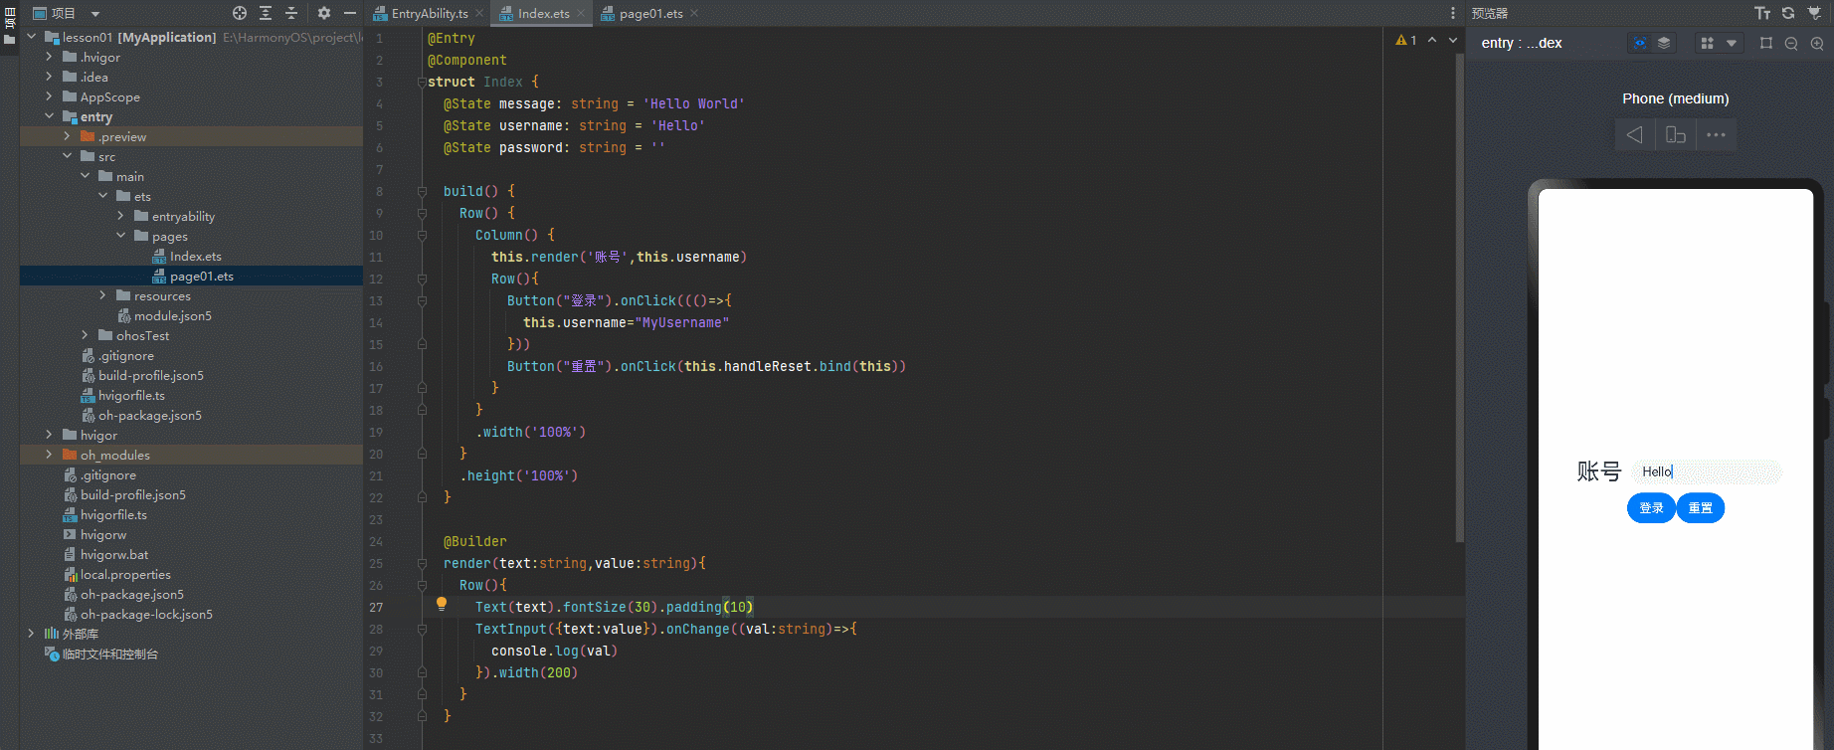Collapse the entry module folder
This screenshot has height=750, width=1834.
pyautogui.click(x=49, y=116)
